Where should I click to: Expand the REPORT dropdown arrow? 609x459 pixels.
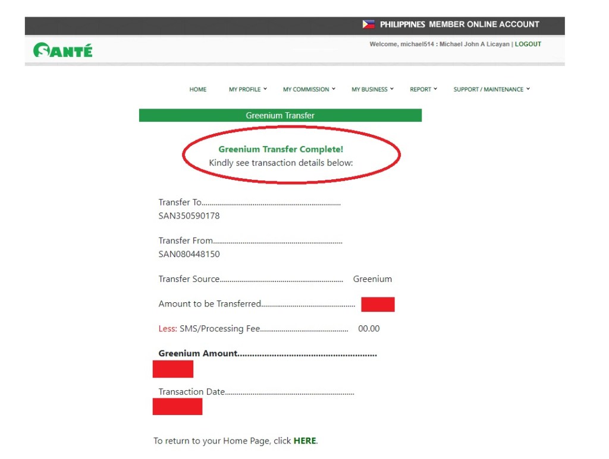[435, 89]
